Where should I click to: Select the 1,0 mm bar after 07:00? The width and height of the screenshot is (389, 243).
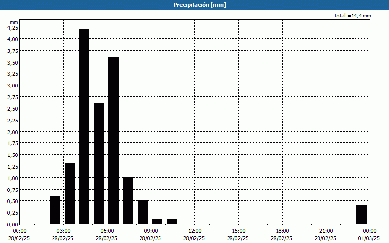click(x=128, y=201)
